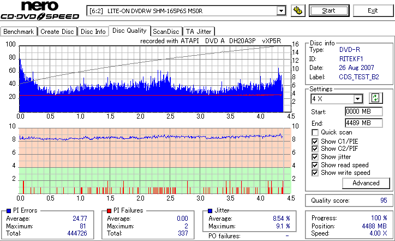Click the blue Jitter legend square
Viewport: 395px width, 241px height.
[x=210, y=211]
